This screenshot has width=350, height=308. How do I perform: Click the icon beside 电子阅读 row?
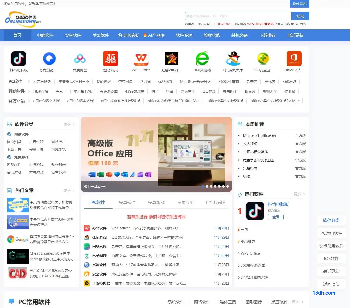(87, 256)
